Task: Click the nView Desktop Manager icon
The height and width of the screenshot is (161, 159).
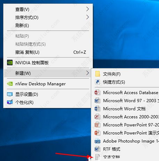Action: pos(10,84)
